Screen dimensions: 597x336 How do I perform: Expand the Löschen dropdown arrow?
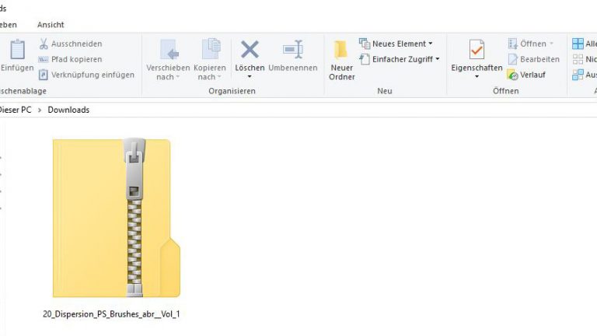point(250,77)
